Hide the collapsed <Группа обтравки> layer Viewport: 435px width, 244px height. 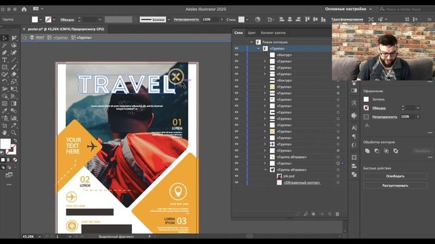pyautogui.click(x=237, y=157)
